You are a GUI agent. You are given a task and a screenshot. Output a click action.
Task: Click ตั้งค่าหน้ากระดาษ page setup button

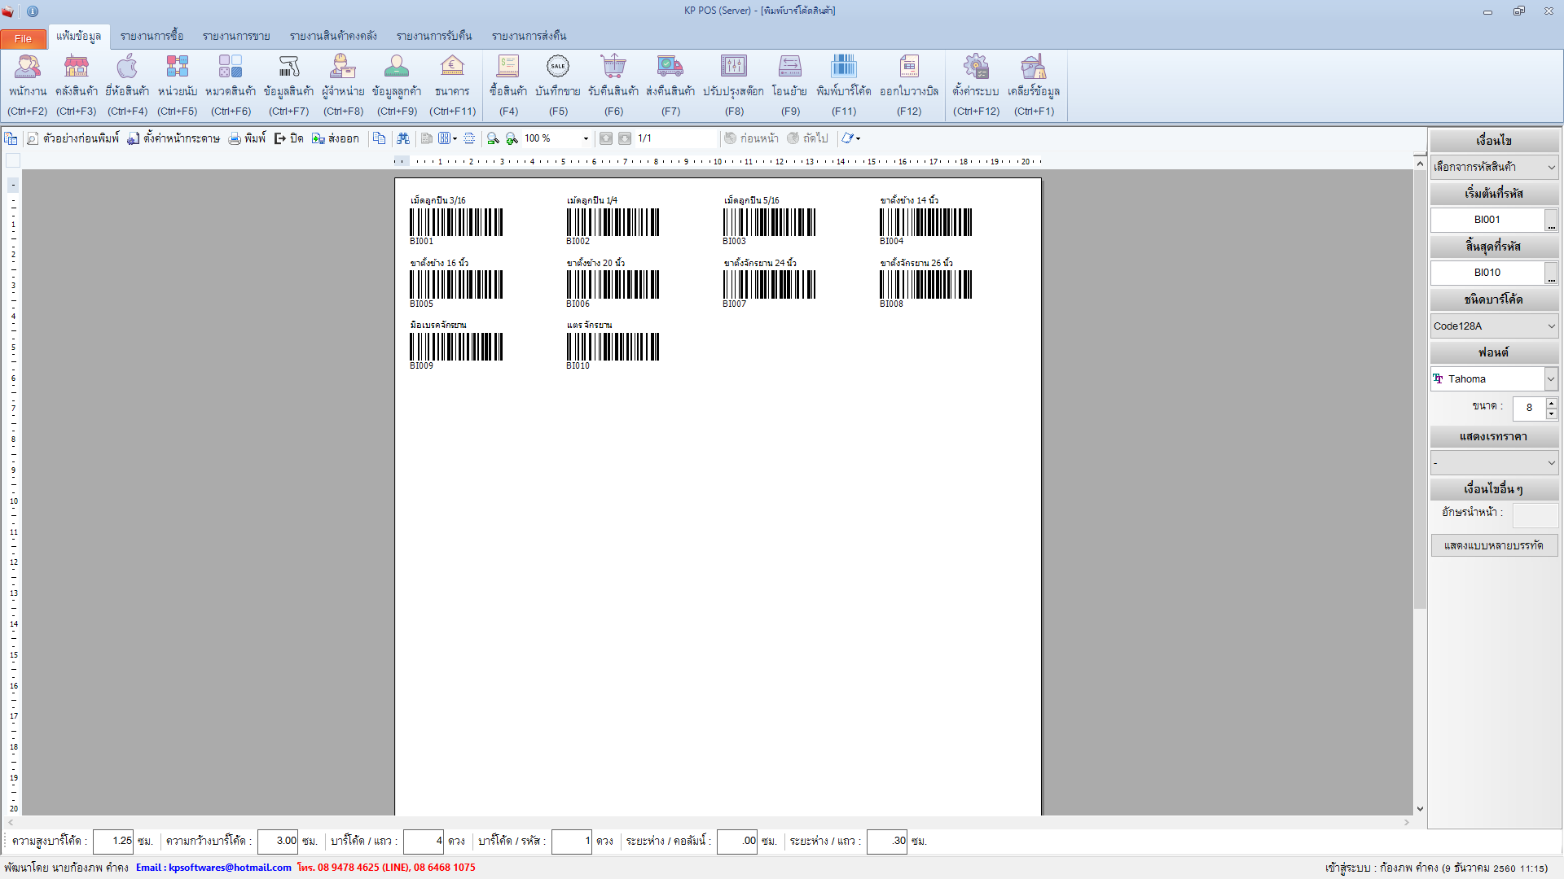point(174,138)
